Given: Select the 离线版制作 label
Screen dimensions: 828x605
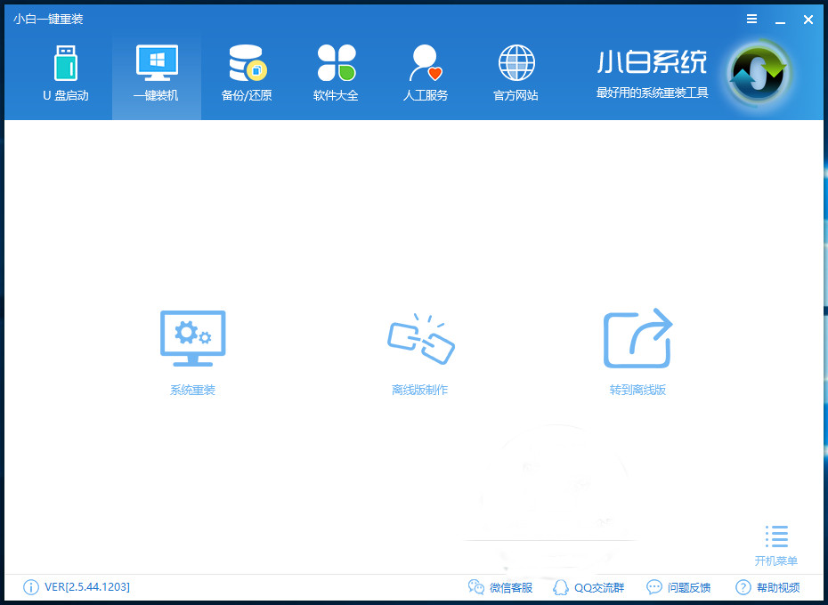Looking at the screenshot, I should (420, 390).
